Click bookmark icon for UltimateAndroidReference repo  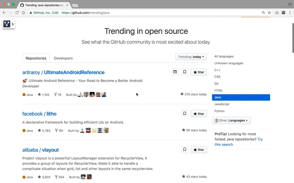pyautogui.click(x=185, y=72)
